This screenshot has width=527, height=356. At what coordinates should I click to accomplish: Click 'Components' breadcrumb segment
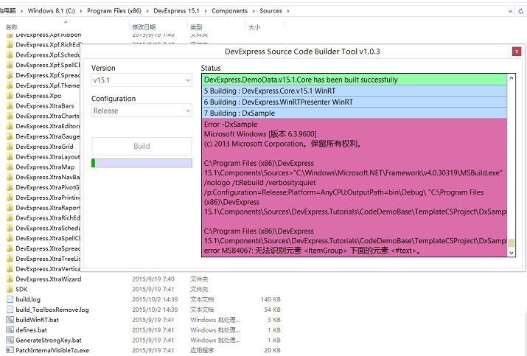point(229,11)
